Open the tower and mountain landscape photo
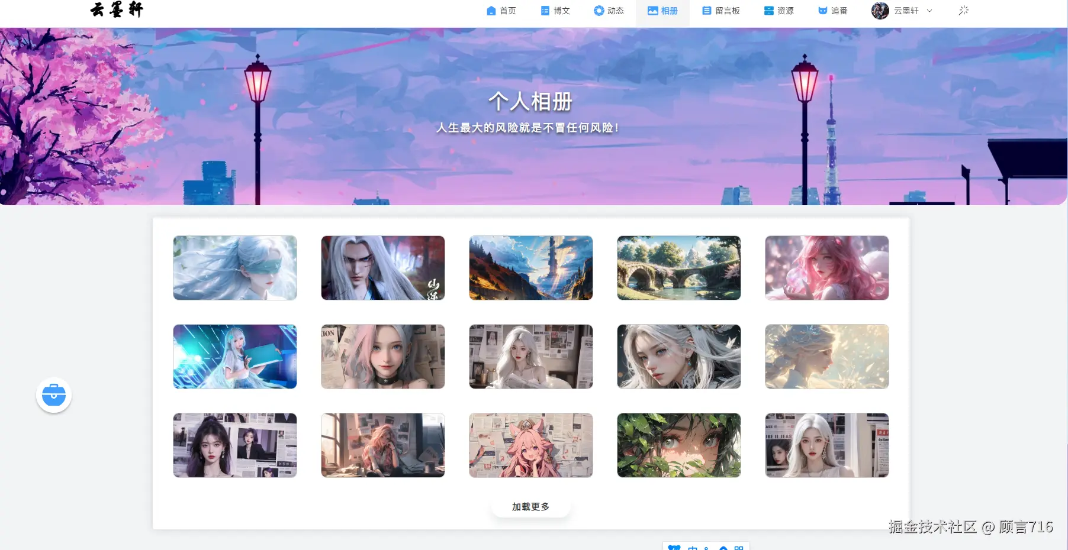Viewport: 1068px width, 550px height. 531,268
